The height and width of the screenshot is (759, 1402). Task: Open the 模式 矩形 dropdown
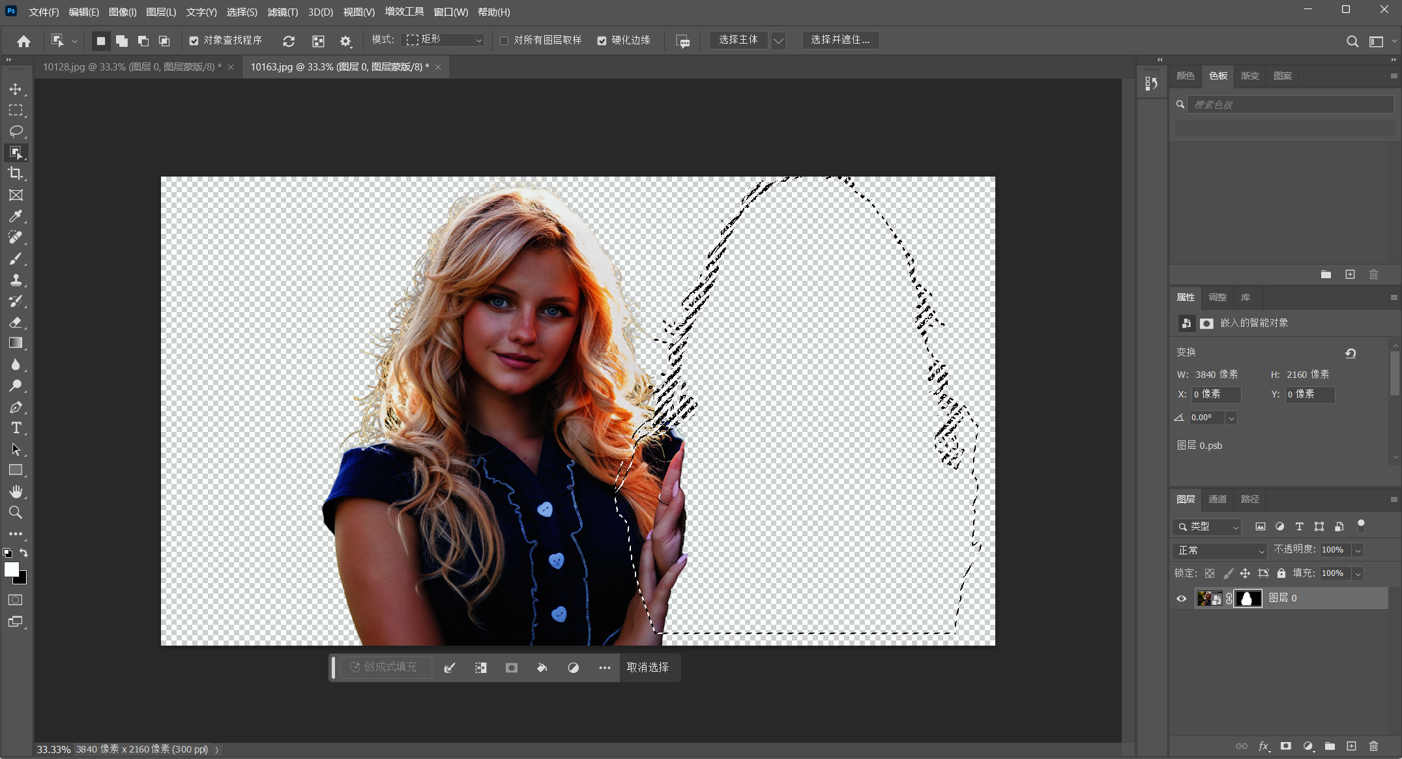point(444,40)
